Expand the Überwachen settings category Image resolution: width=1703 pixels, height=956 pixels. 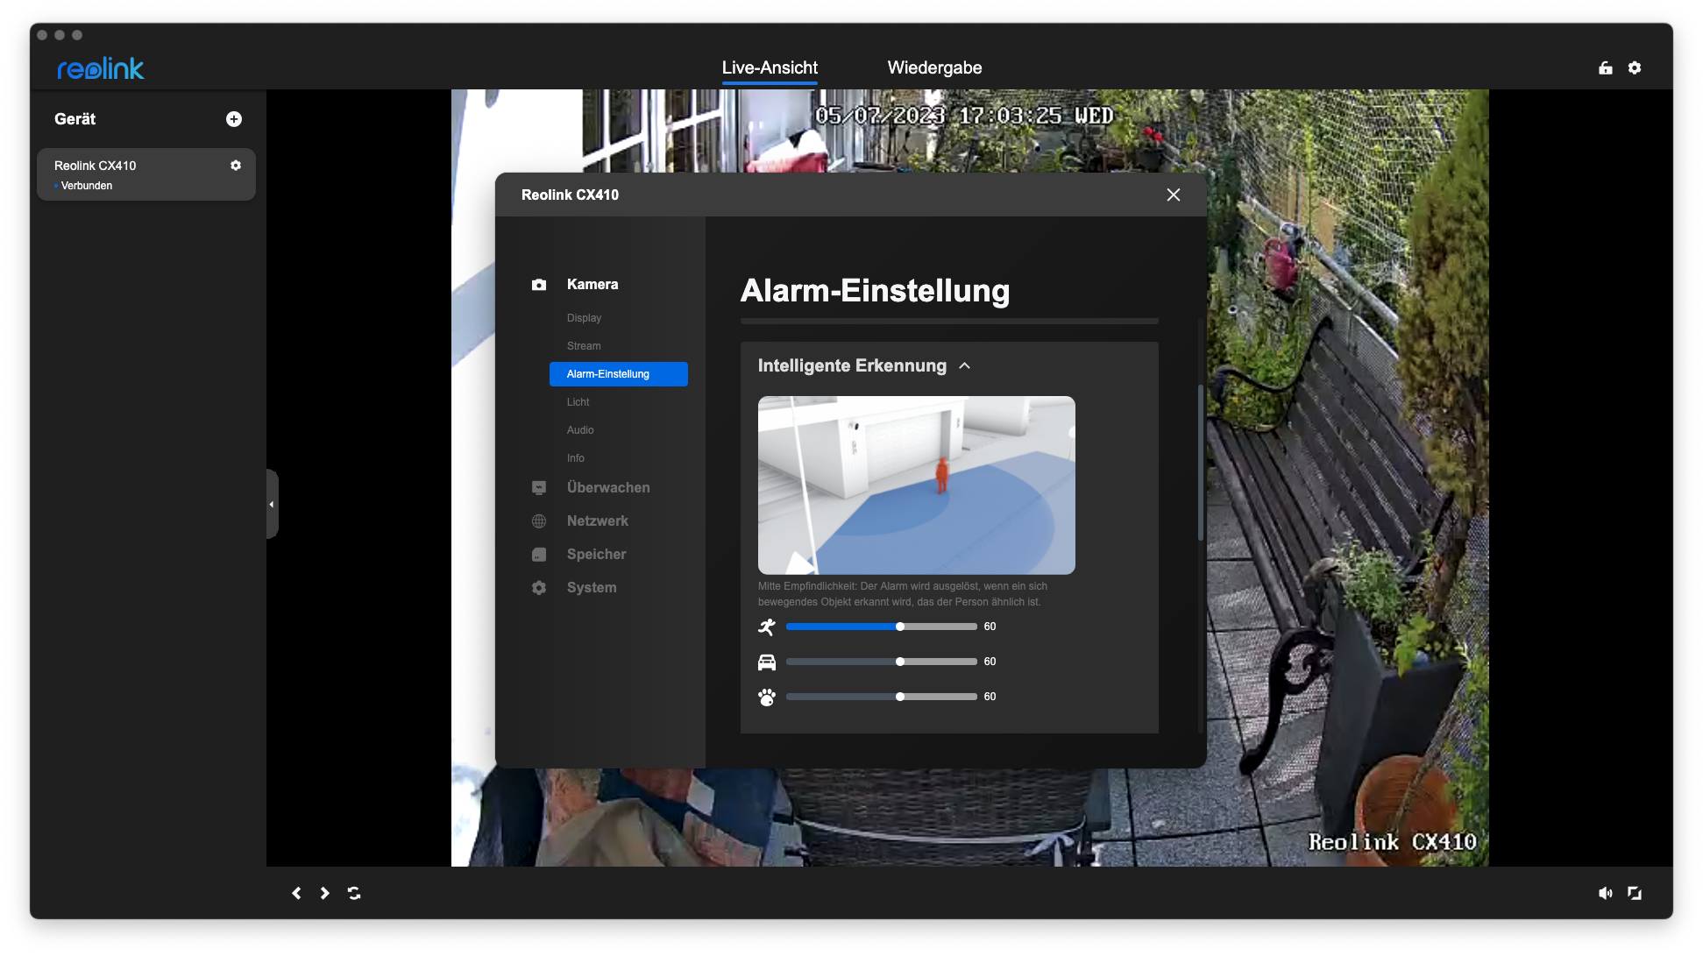tap(608, 488)
